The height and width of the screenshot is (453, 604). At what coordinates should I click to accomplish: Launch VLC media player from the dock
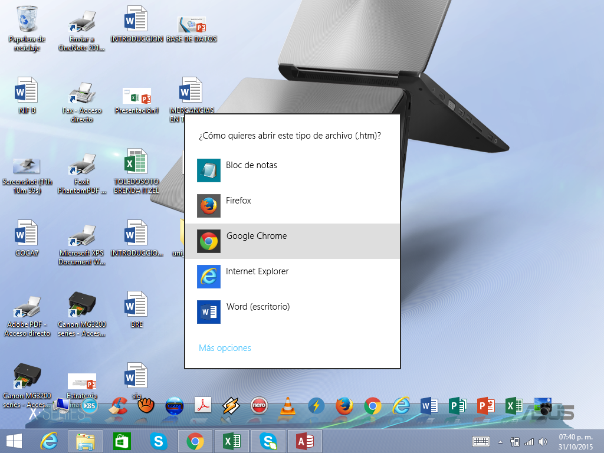287,406
